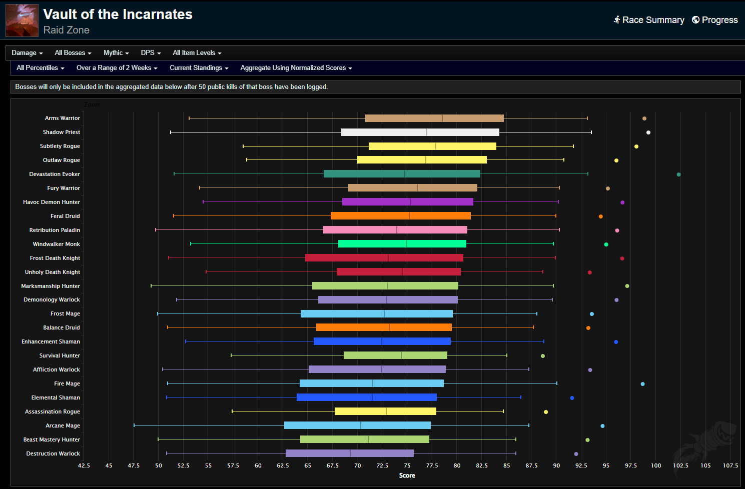Select the Affliction Warlock label
The width and height of the screenshot is (745, 489).
click(x=57, y=369)
